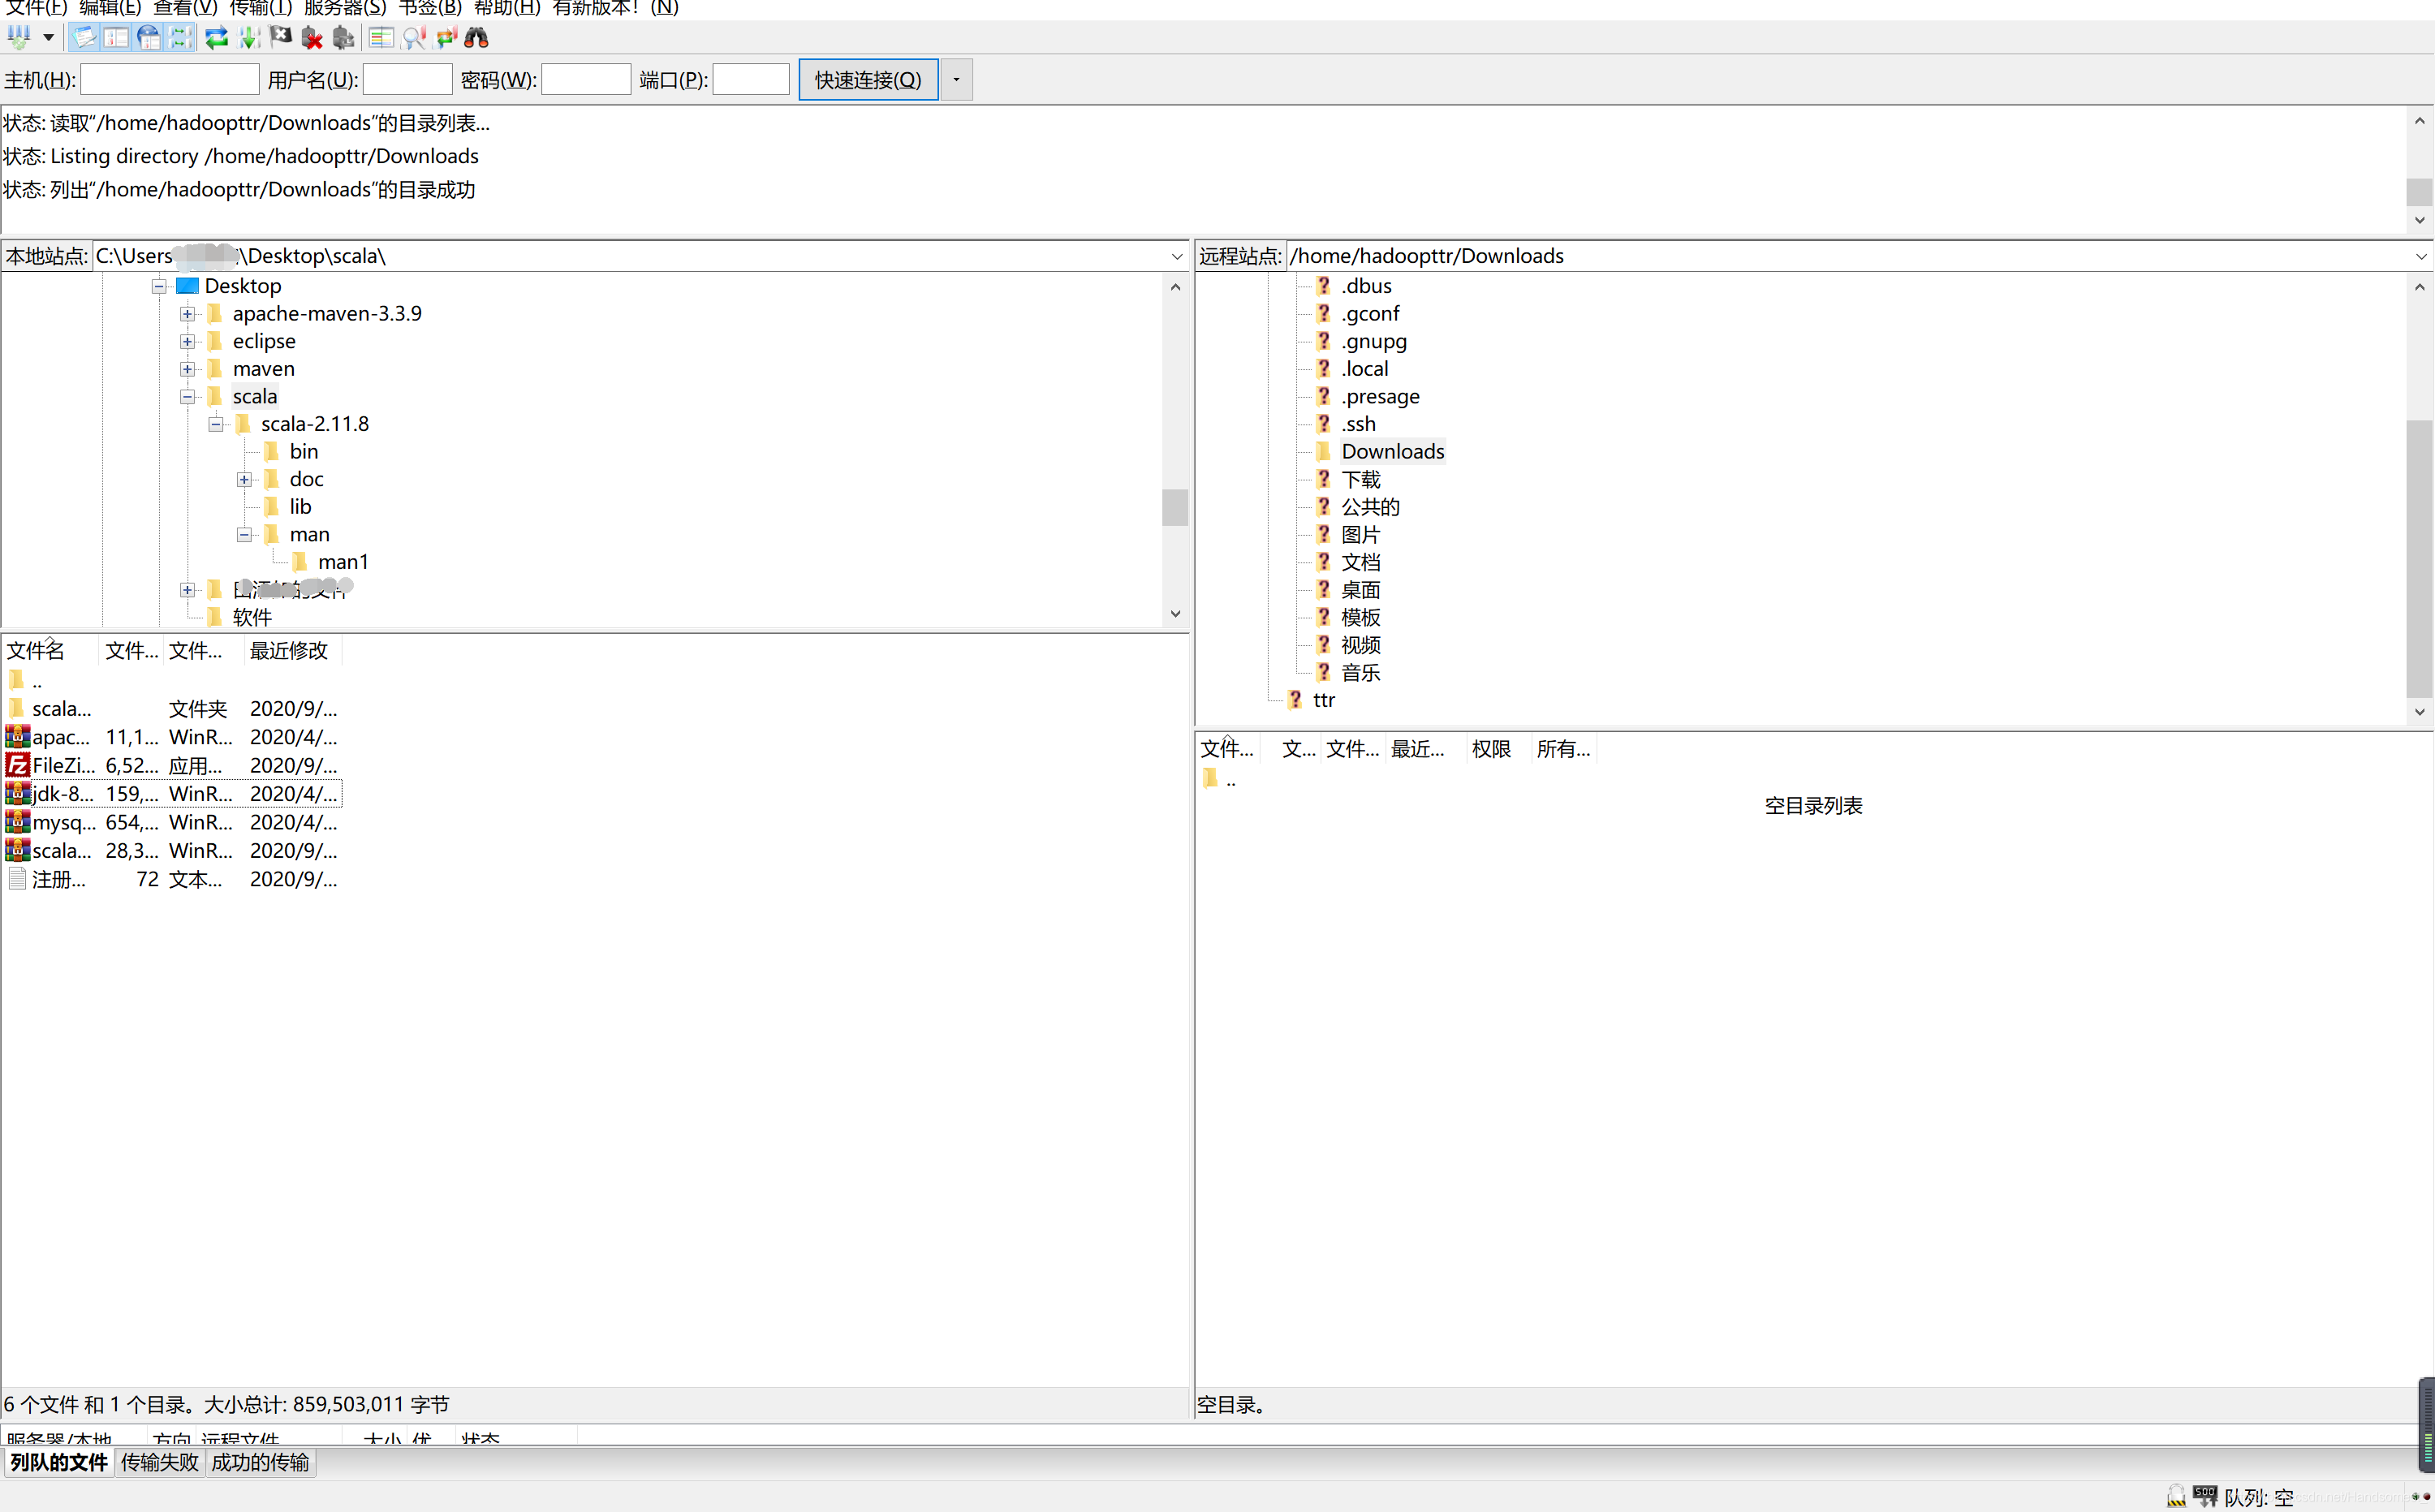Open the colored-list toolbar icon left of the magnifier
The width and height of the screenshot is (2435, 1512).
(381, 38)
